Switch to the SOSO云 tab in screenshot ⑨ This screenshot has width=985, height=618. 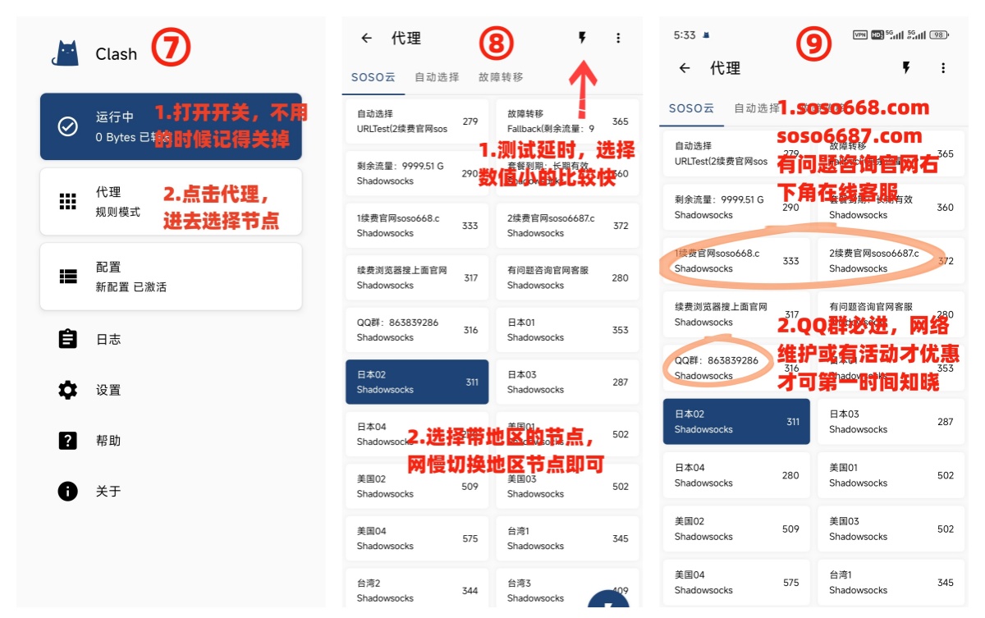691,108
